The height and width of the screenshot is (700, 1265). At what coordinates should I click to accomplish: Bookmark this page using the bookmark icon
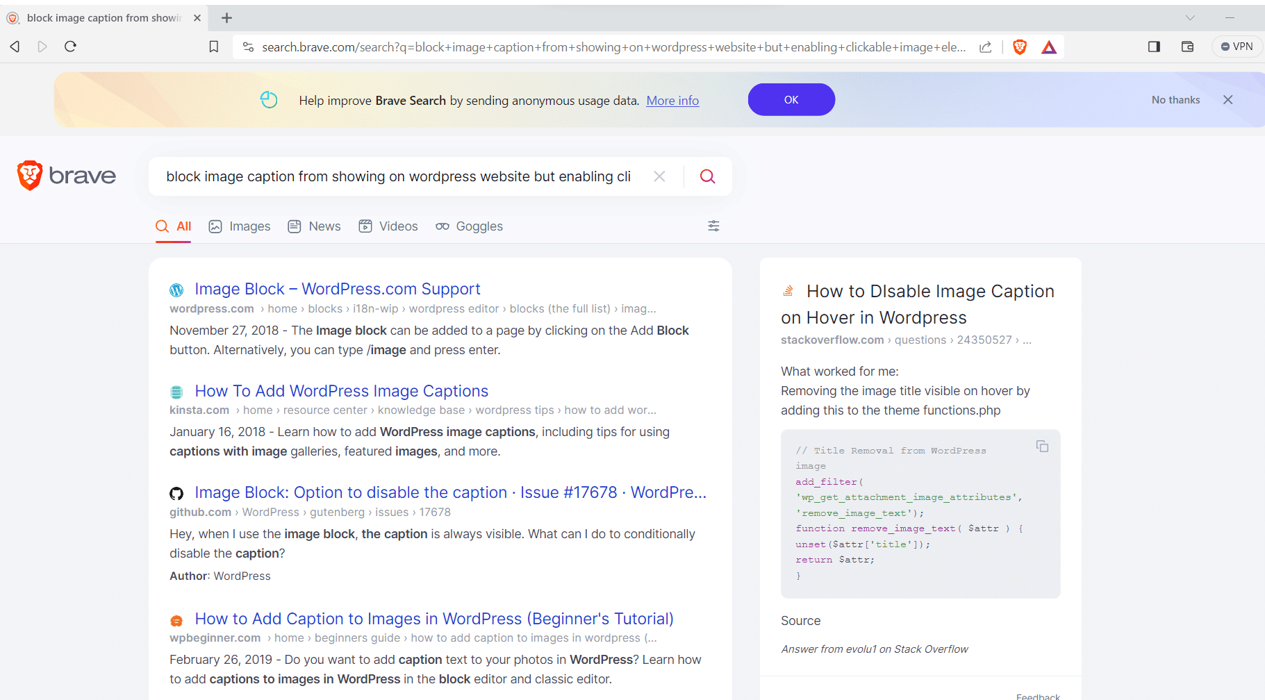point(214,47)
